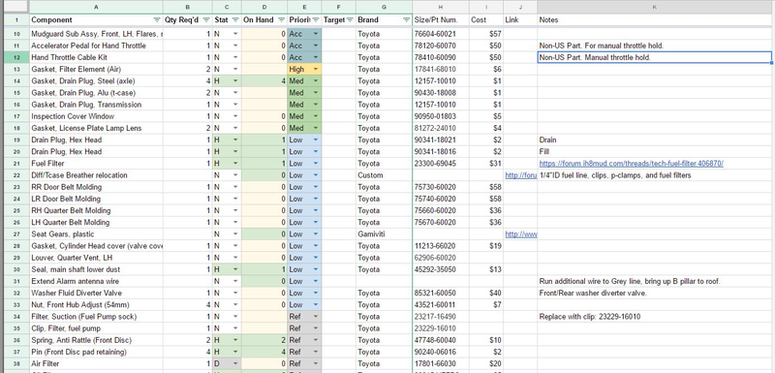The height and width of the screenshot is (373, 775).
Task: Open the Priority column filter icon
Action: click(316, 20)
